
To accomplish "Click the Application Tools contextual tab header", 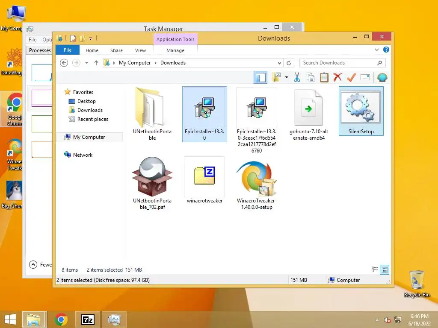I will pos(175,39).
